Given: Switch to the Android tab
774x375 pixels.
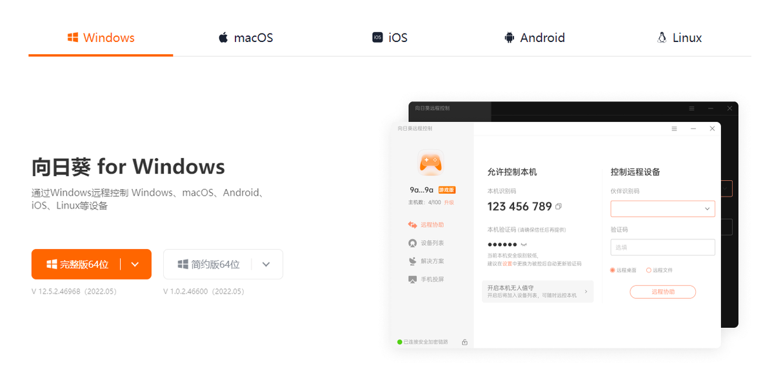Looking at the screenshot, I should (534, 37).
